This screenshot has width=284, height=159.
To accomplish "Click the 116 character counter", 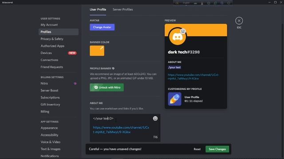I will coord(155,137).
